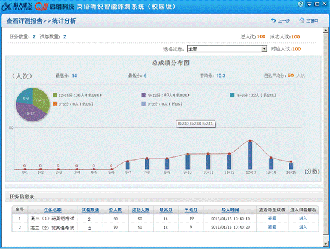Open the title bar dropdown menu arrow

tap(310, 4)
